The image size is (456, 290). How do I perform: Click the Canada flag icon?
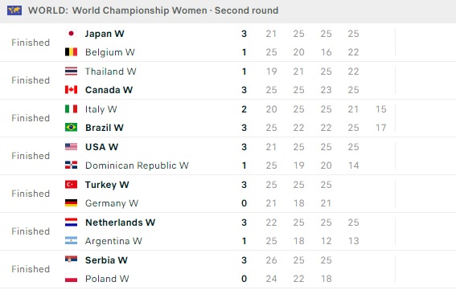point(71,90)
